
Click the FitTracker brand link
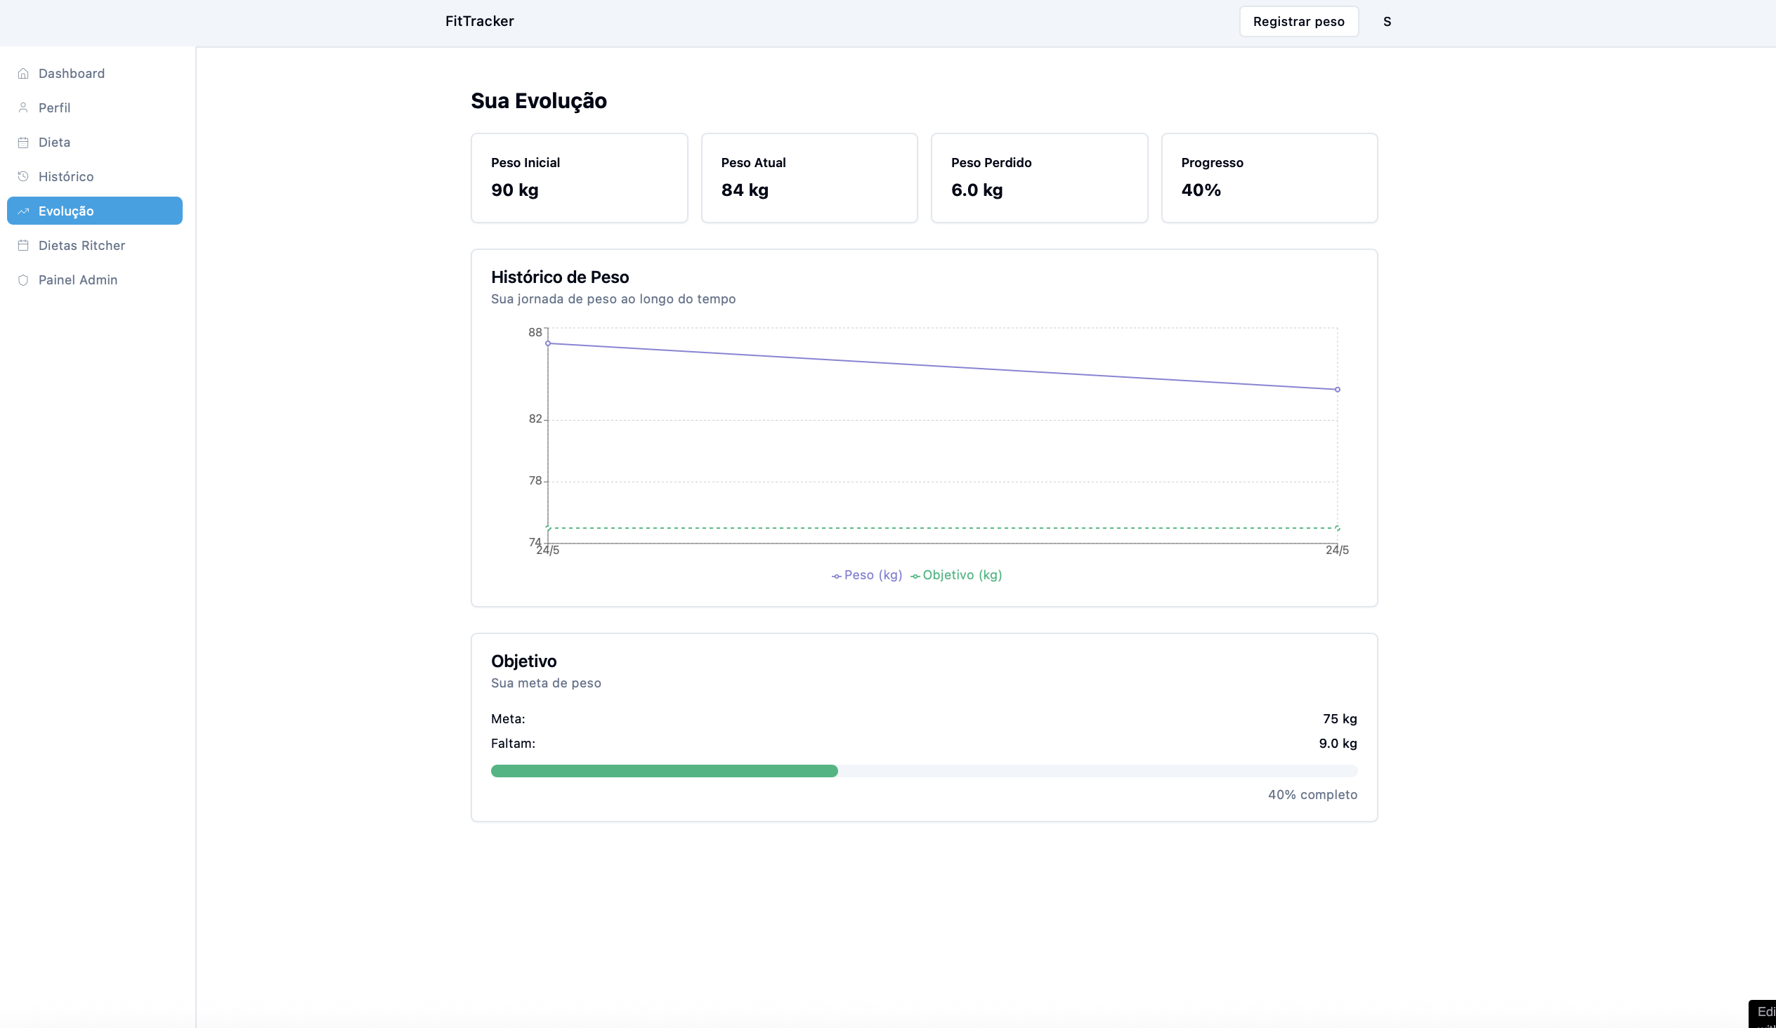pyautogui.click(x=479, y=21)
